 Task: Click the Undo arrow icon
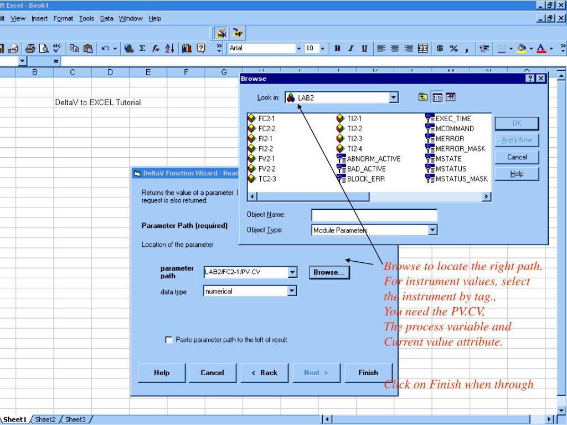pyautogui.click(x=105, y=49)
